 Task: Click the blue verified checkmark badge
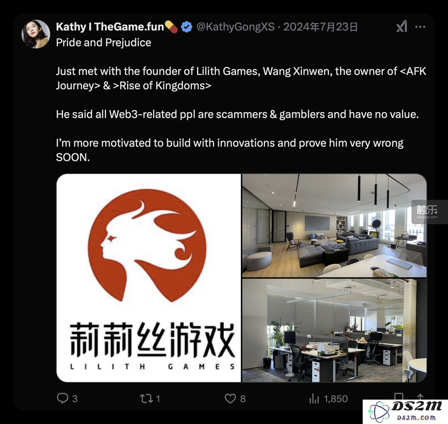(x=187, y=27)
